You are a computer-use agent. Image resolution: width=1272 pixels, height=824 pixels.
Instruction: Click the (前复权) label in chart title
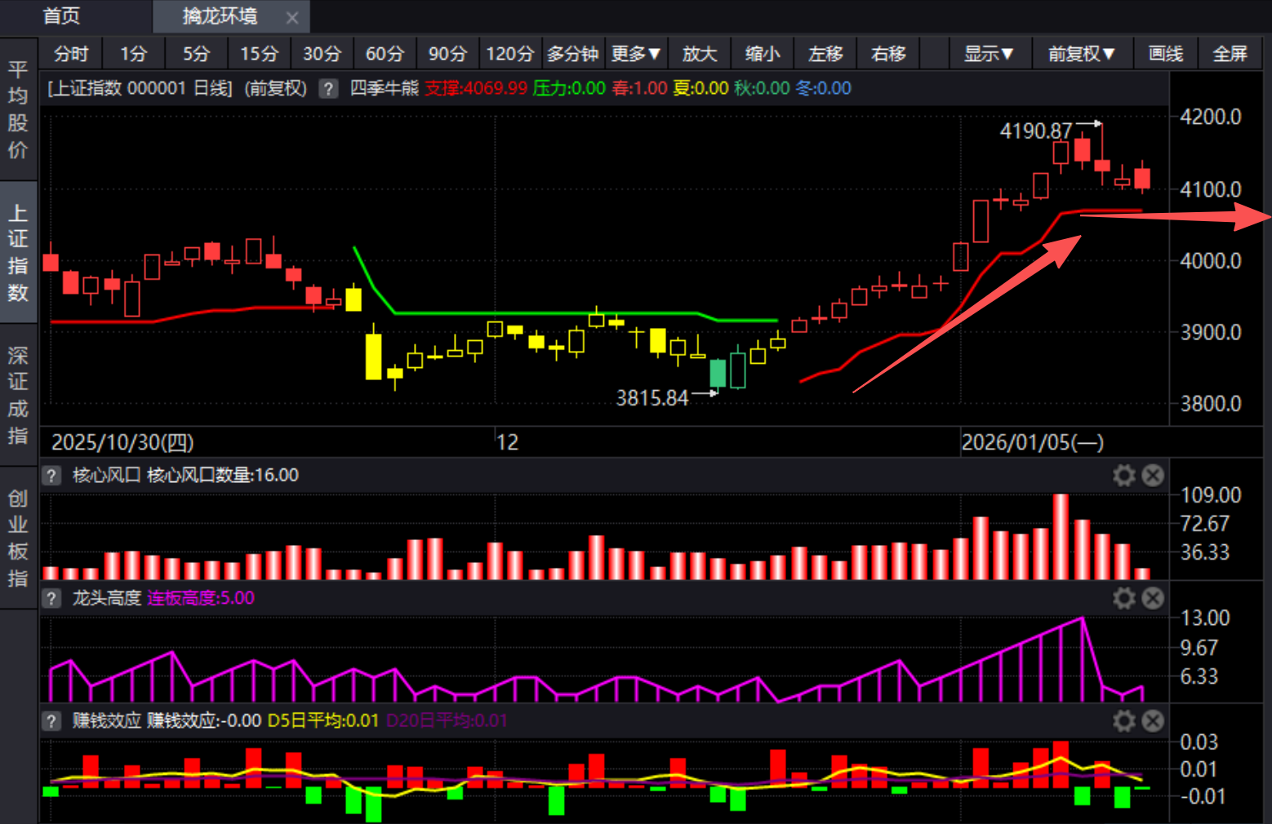tap(276, 88)
